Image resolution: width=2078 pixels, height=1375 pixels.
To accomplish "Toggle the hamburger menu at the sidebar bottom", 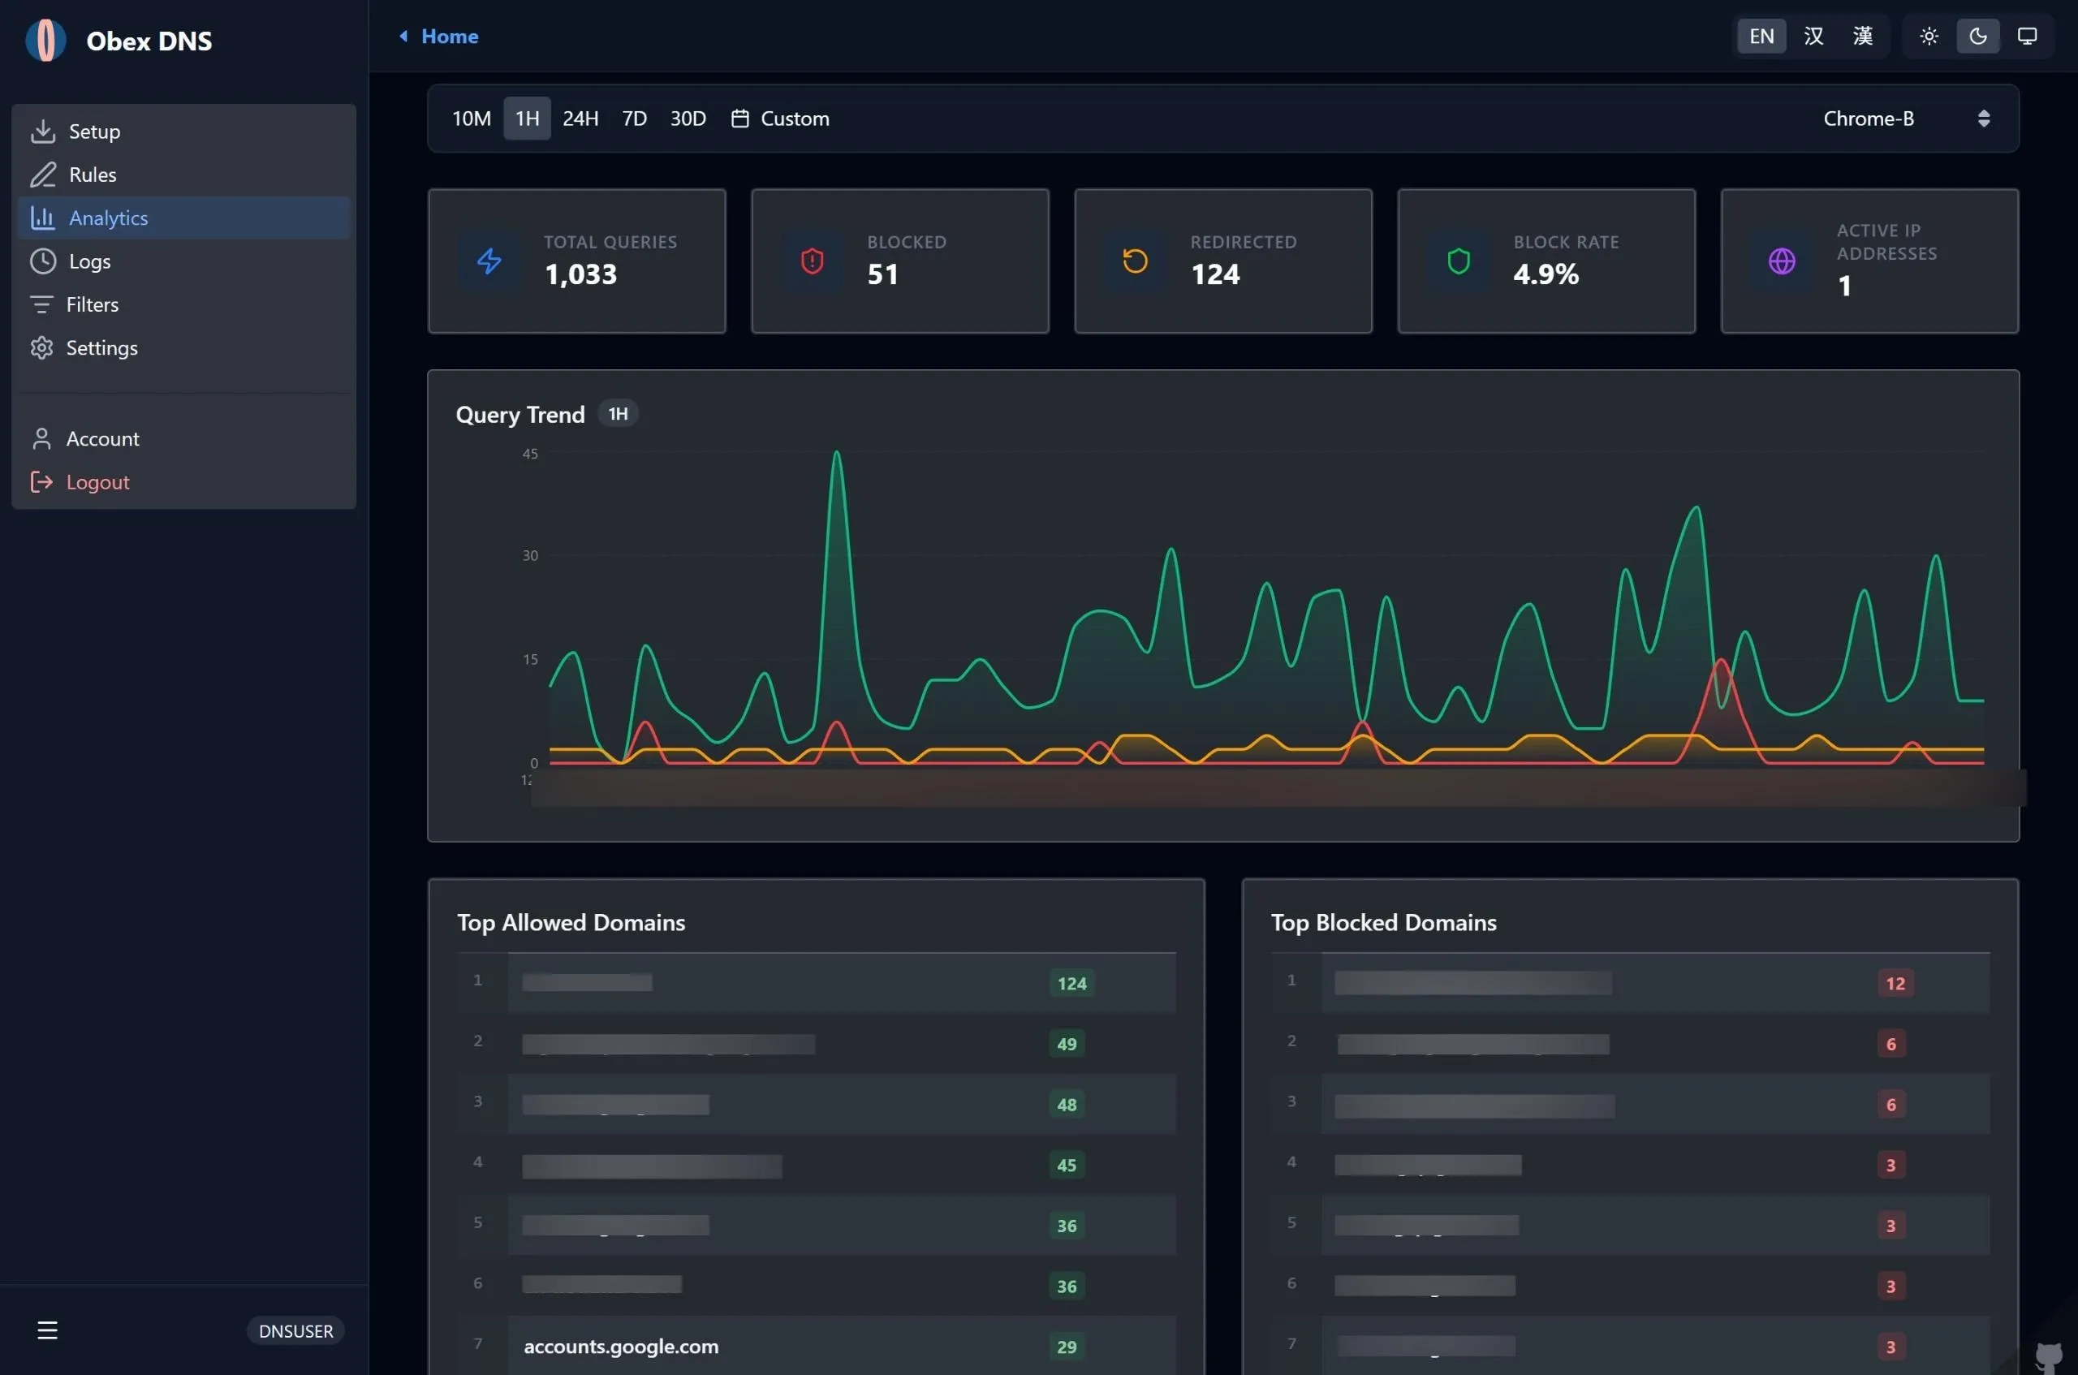I will 47,1330.
